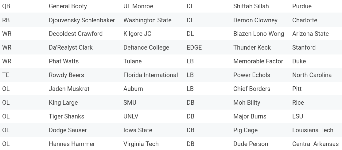
Task: Click the Washington State school cell
Action: click(x=147, y=20)
